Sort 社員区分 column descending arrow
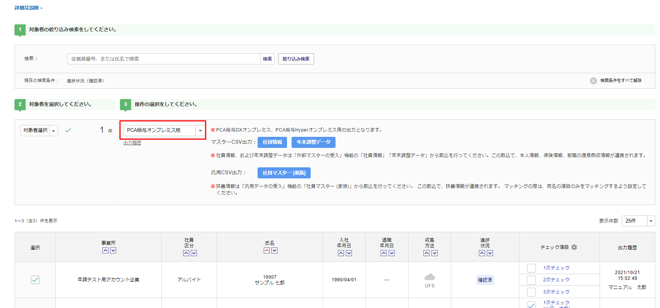Viewport: 660px width, 308px height. pos(194,253)
